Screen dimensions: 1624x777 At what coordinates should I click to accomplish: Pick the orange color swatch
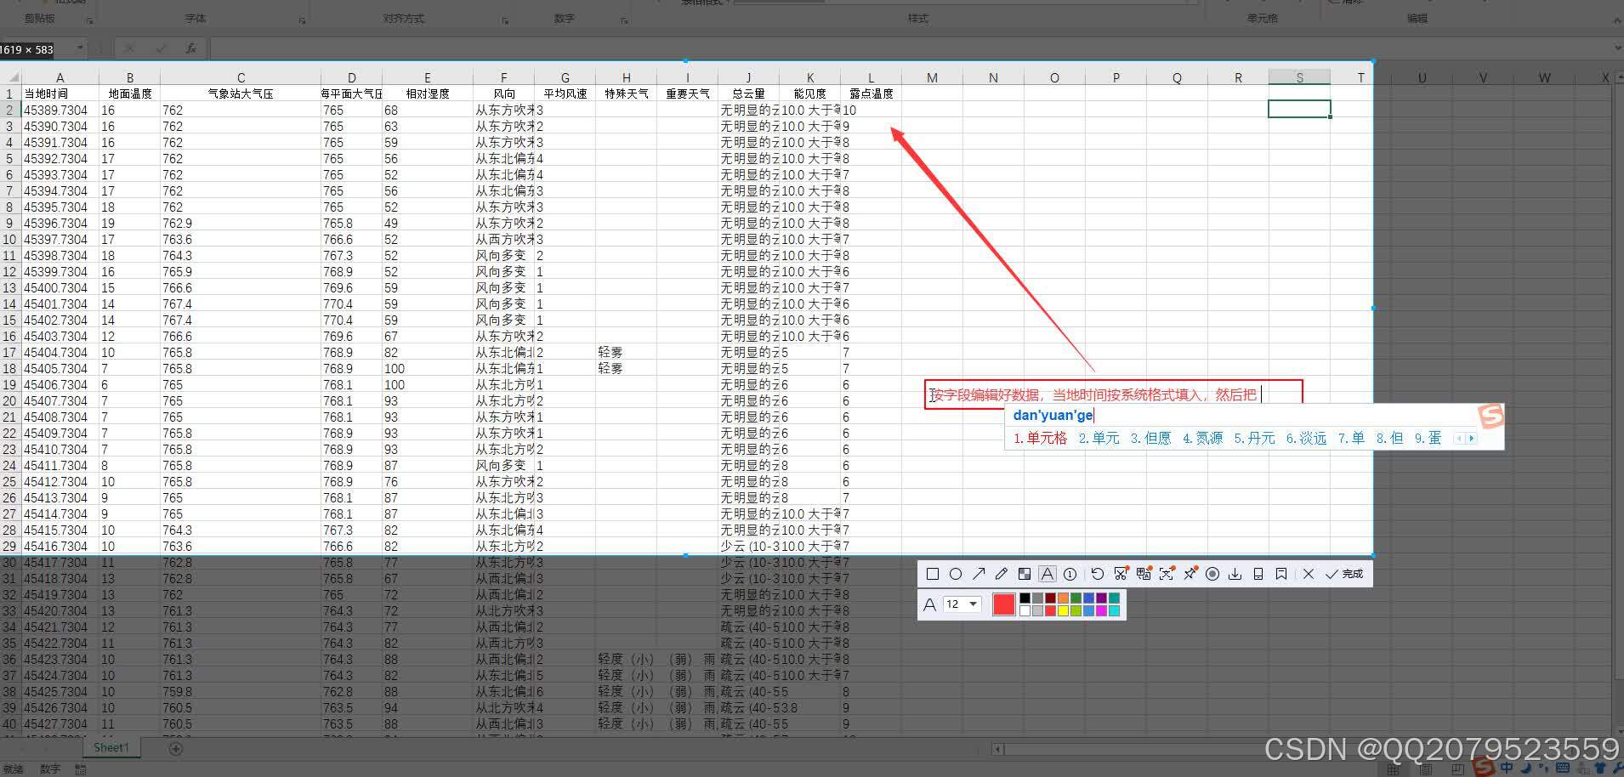1063,598
